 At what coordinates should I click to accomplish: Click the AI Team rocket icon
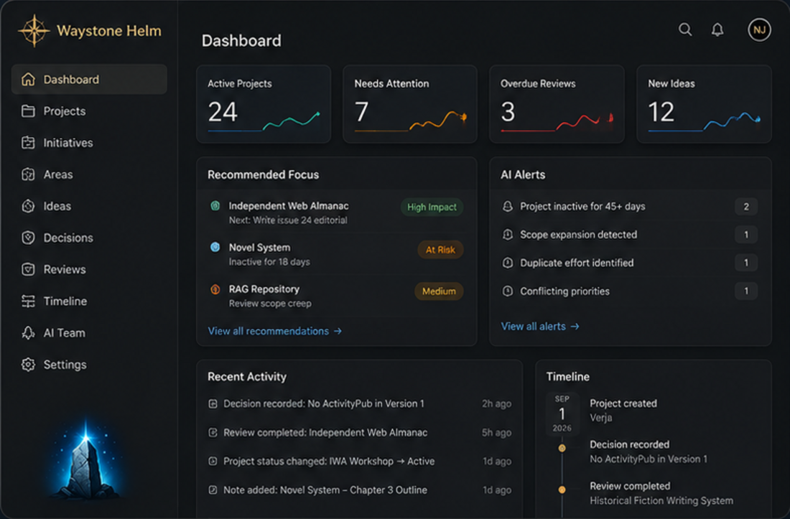pyautogui.click(x=28, y=333)
